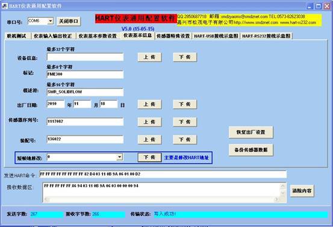This screenshot has width=333, height=227.
Task: Open the 仪表输入输出校正 tab
Action: click(52, 36)
